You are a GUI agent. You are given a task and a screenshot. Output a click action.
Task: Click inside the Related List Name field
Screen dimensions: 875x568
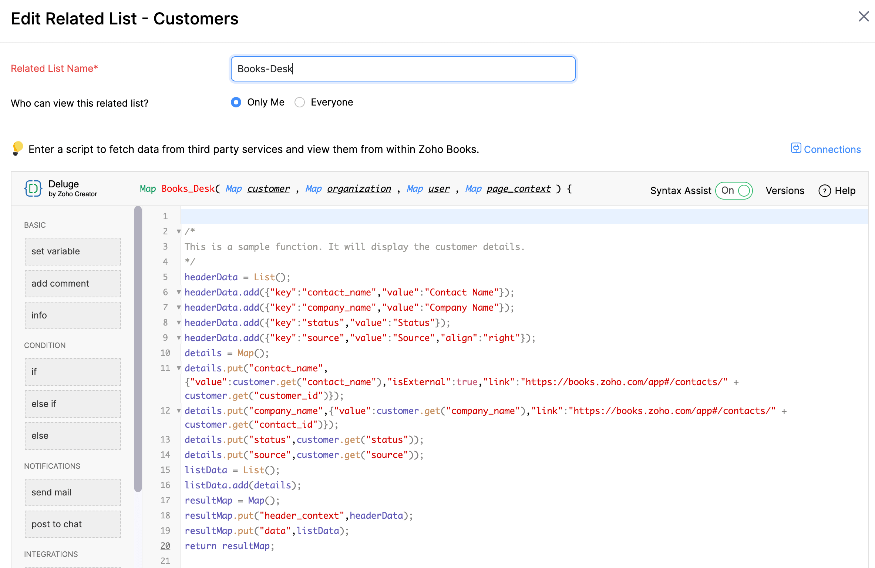click(403, 69)
